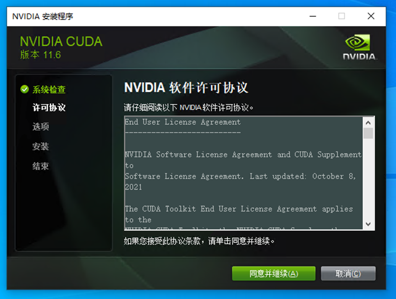Click the 'NVIDIA CUDA' title text
The width and height of the screenshot is (396, 299).
tap(61, 41)
